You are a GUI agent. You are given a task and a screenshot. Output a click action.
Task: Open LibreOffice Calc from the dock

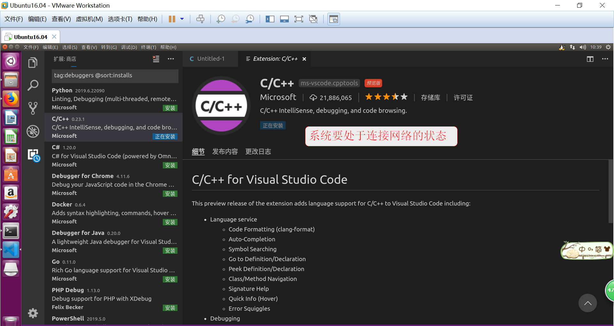point(11,137)
